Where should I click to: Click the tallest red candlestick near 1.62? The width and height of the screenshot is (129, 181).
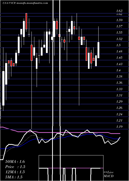[26, 21]
